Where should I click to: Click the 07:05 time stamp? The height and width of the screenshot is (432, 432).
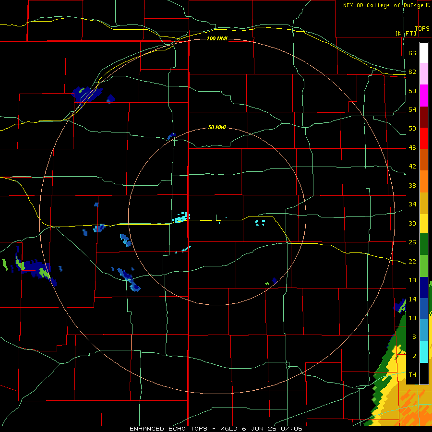click(x=292, y=429)
